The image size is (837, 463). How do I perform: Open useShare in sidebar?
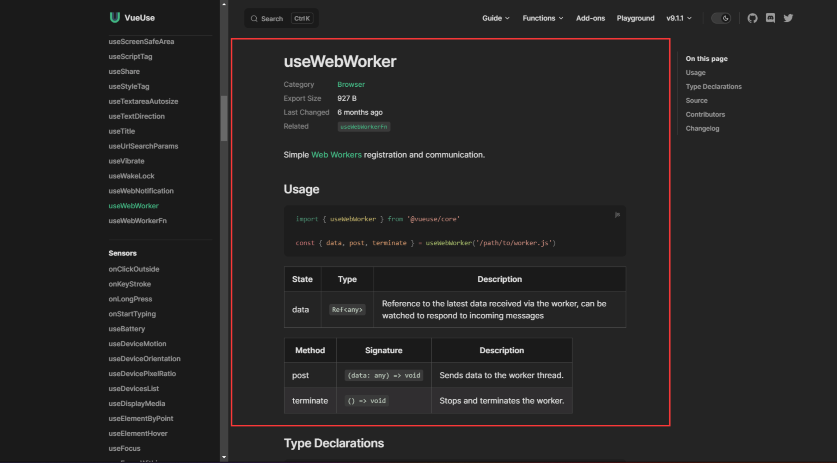click(x=124, y=71)
